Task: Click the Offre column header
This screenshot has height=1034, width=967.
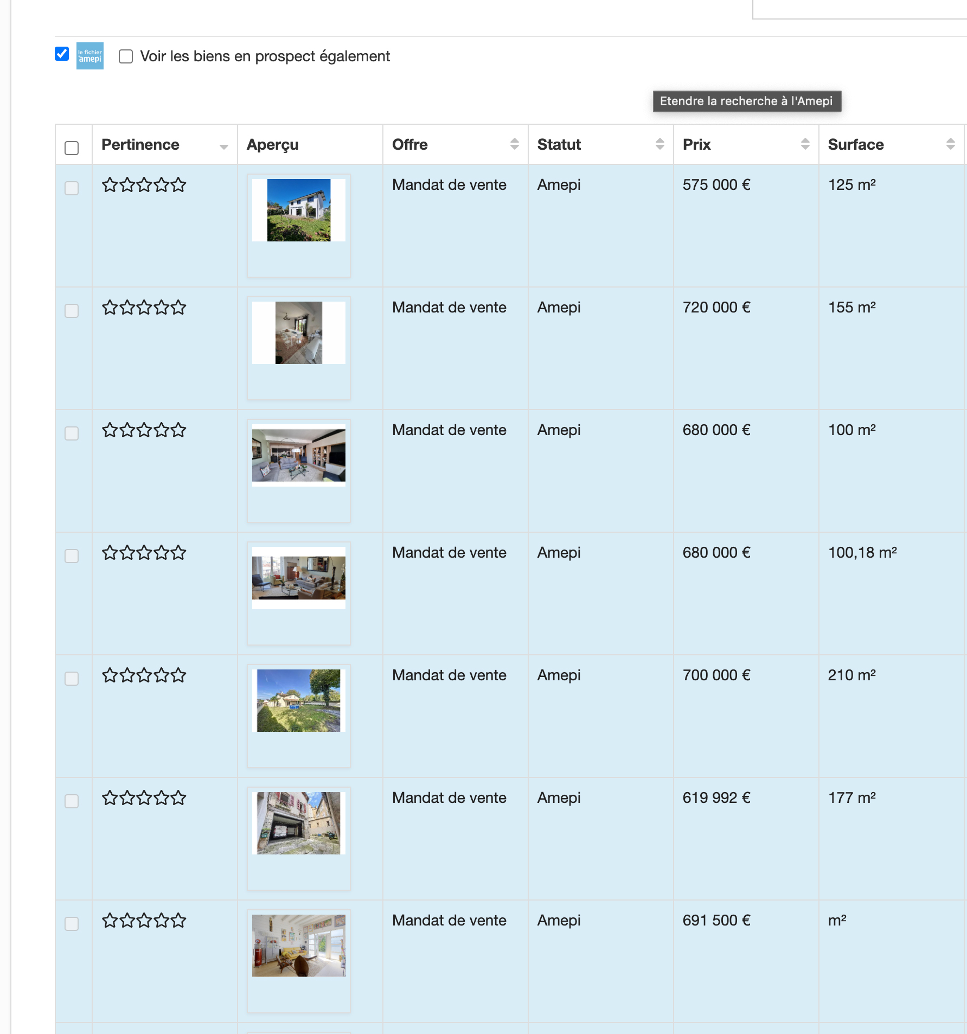Action: click(410, 145)
